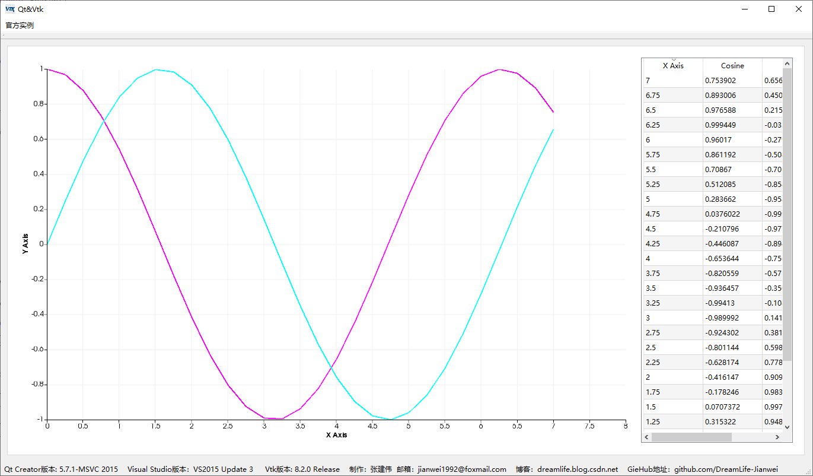Select X Axis cell with value 5.75
Viewport: 813px width, 476px height.
click(673, 154)
